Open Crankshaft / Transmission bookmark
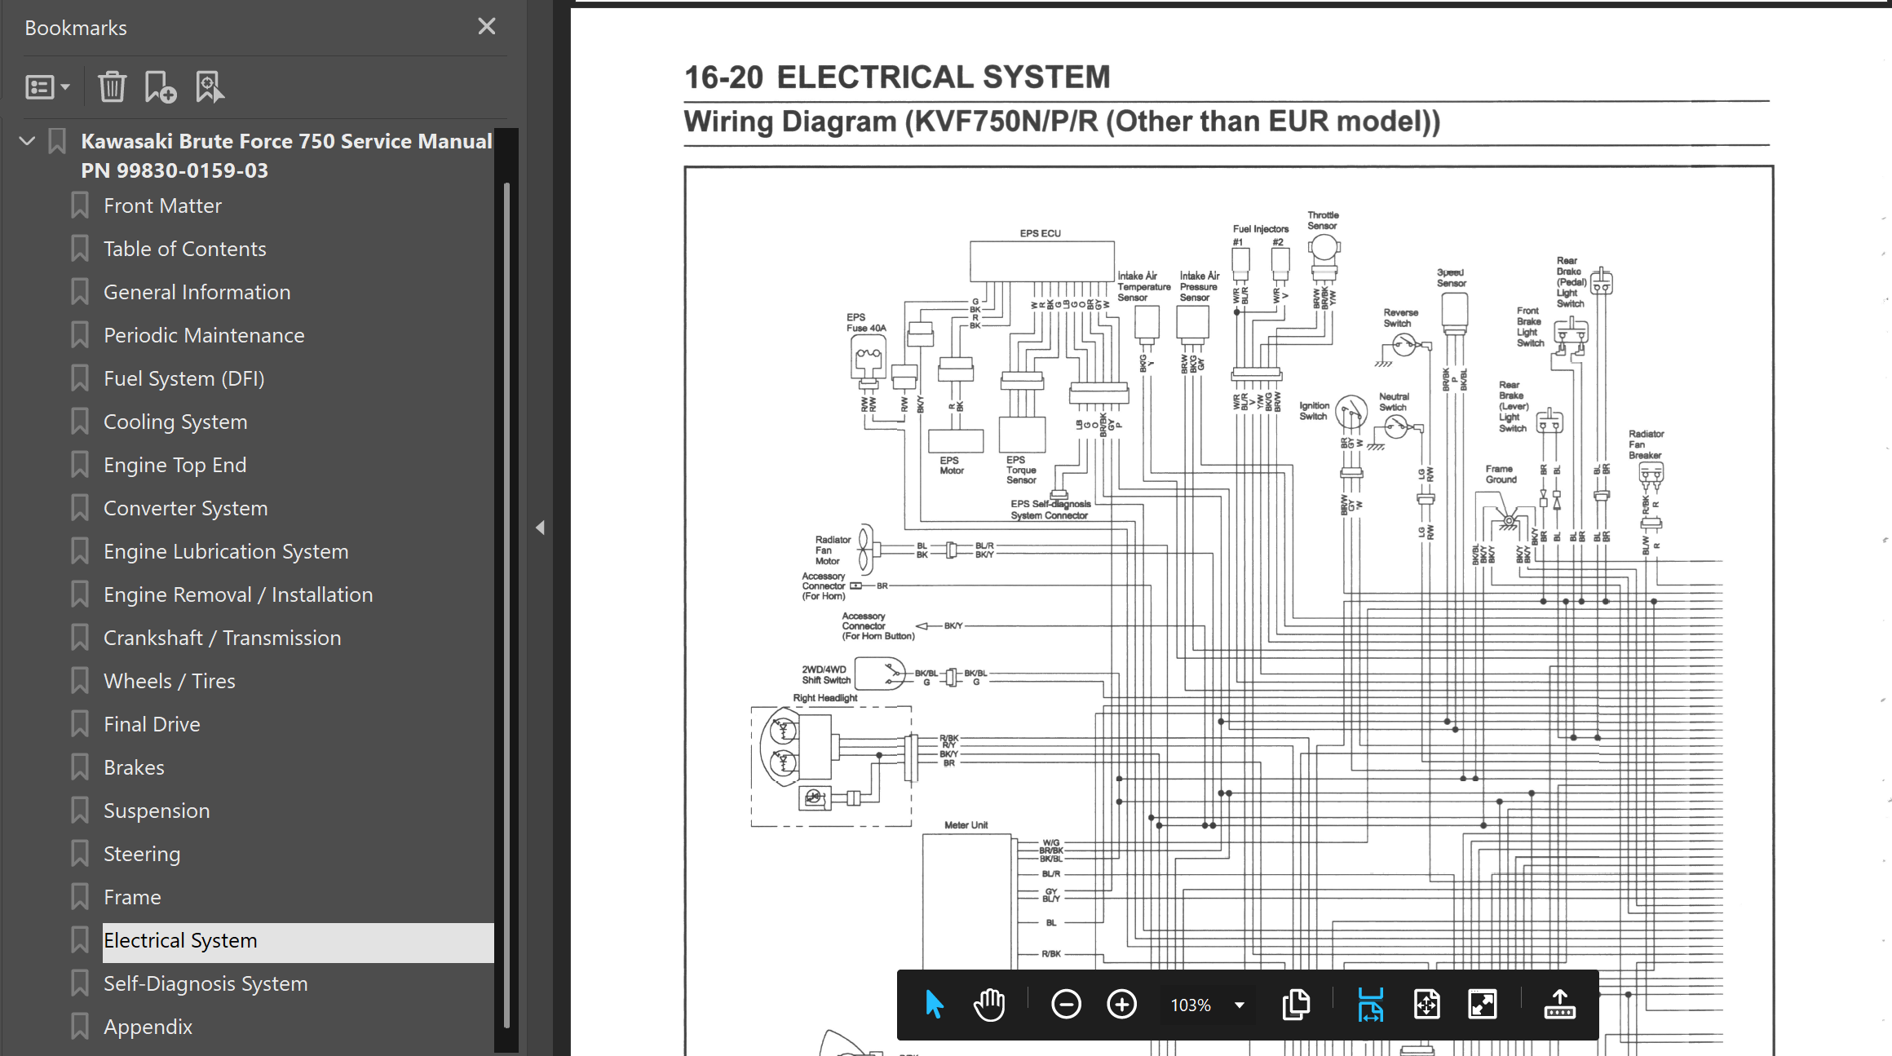This screenshot has height=1056, width=1892. [x=223, y=638]
